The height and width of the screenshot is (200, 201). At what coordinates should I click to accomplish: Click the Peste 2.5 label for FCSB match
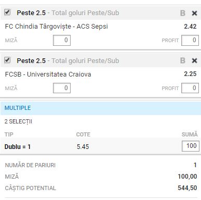[31, 61]
